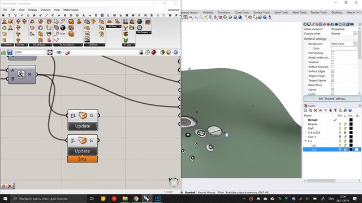Open the File menu in Grasshopper
Image resolution: width=362 pixels, height=203 pixels.
pyautogui.click(x=5, y=10)
